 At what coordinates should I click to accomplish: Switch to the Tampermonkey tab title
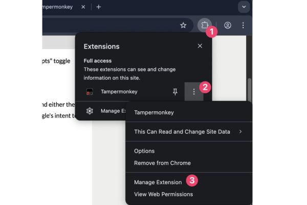57,7
